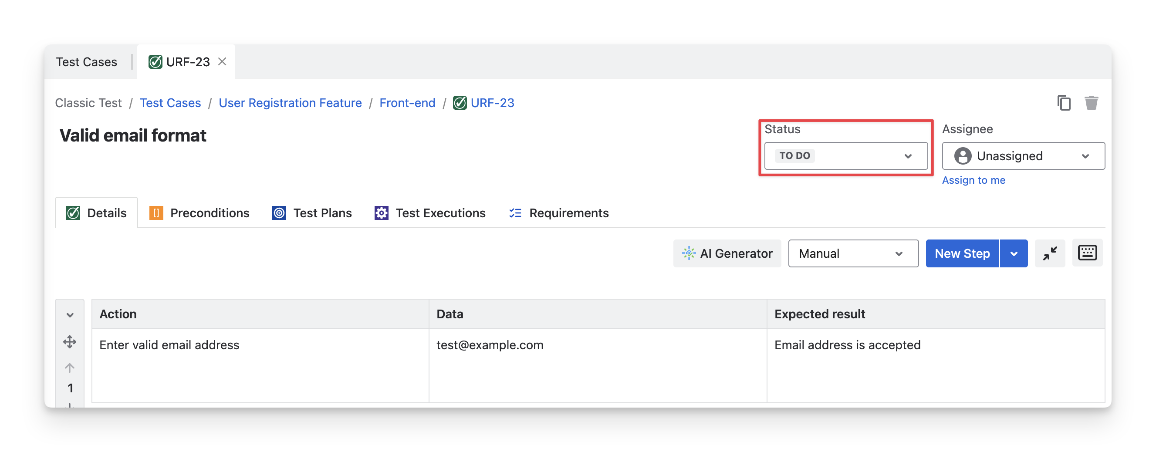
Task: Open the keyboard shortcuts icon
Action: click(x=1087, y=253)
